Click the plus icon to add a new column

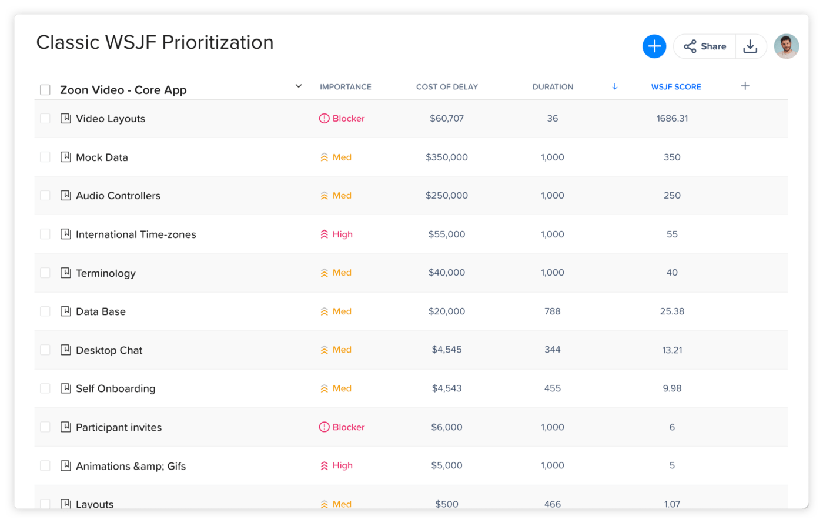745,86
